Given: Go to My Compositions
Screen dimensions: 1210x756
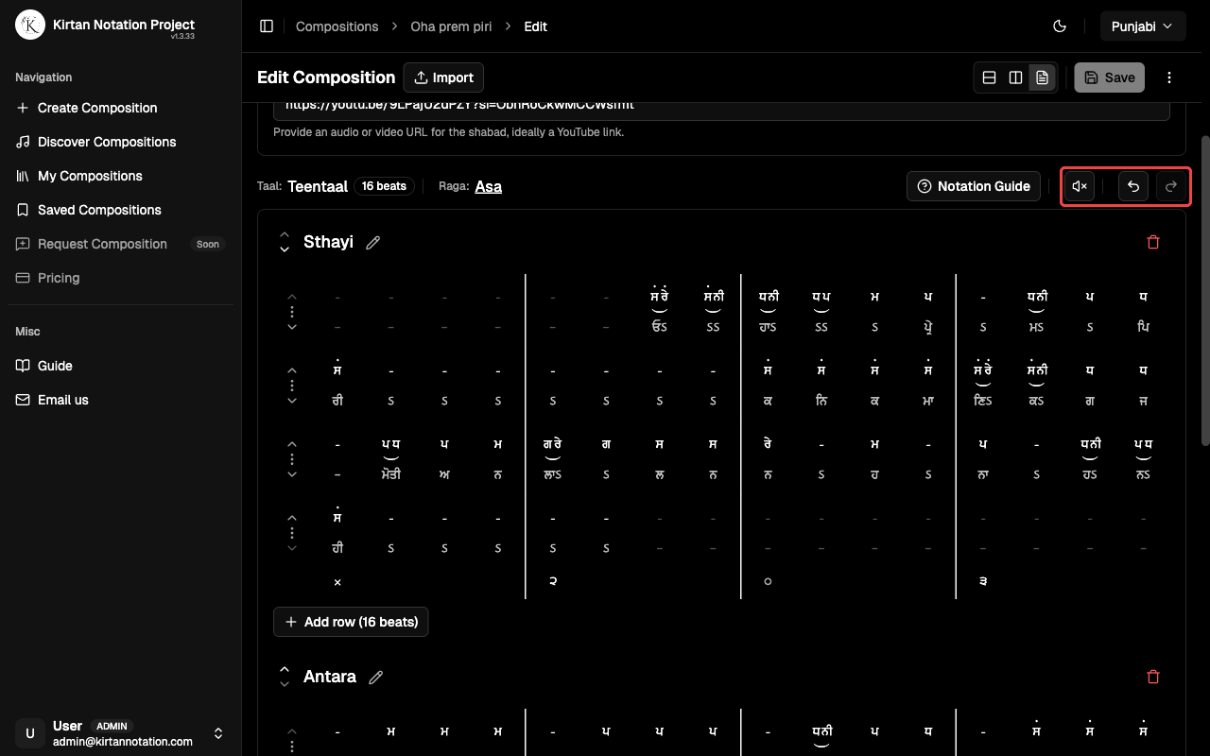Looking at the screenshot, I should pyautogui.click(x=90, y=176).
